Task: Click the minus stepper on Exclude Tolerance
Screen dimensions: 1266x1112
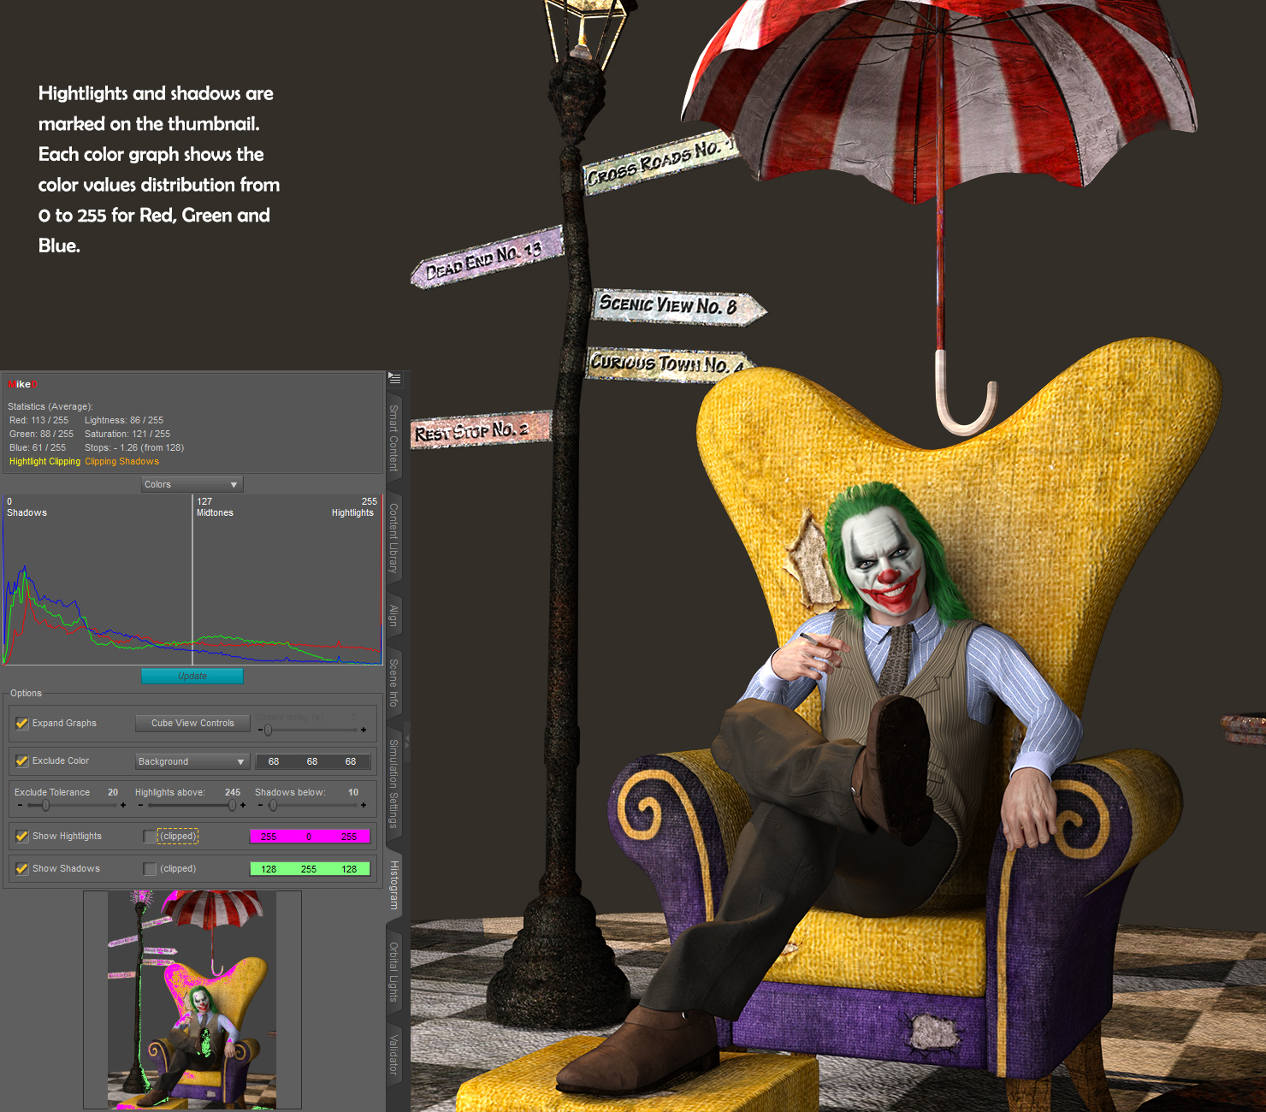Action: [19, 805]
